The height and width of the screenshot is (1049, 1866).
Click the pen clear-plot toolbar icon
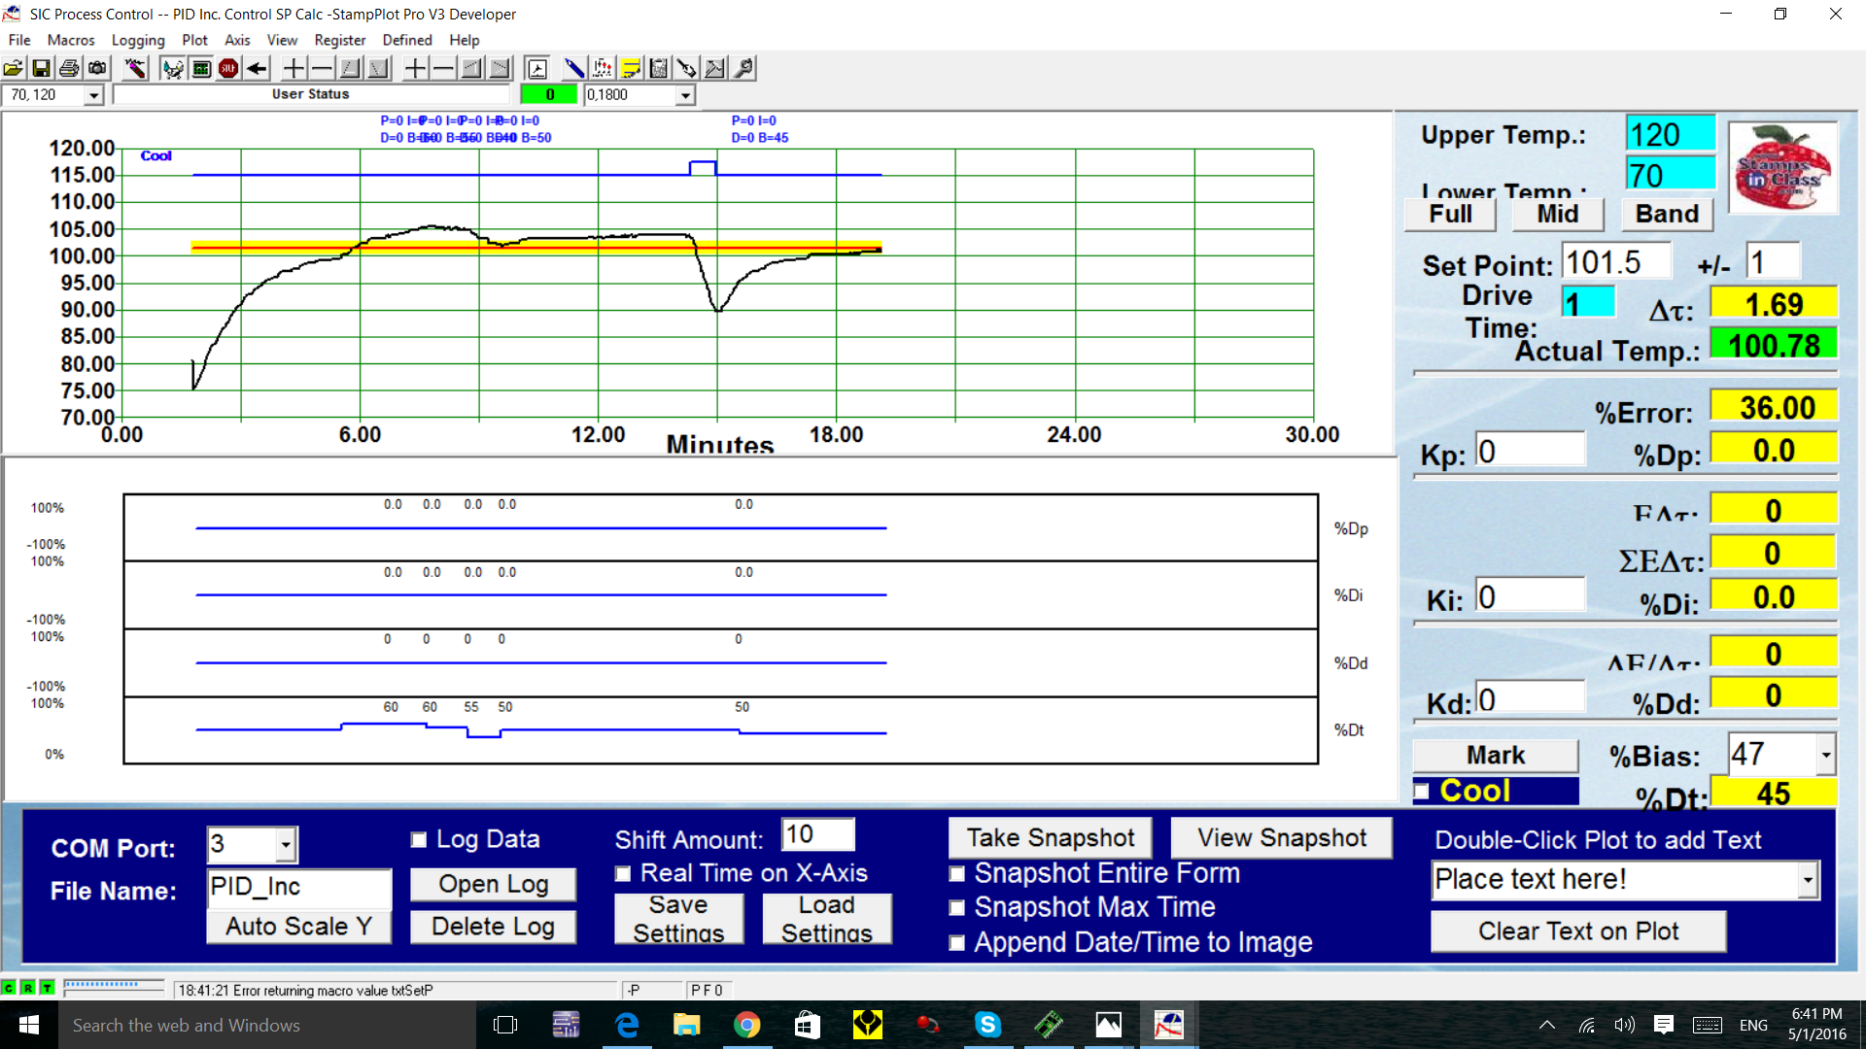[135, 68]
